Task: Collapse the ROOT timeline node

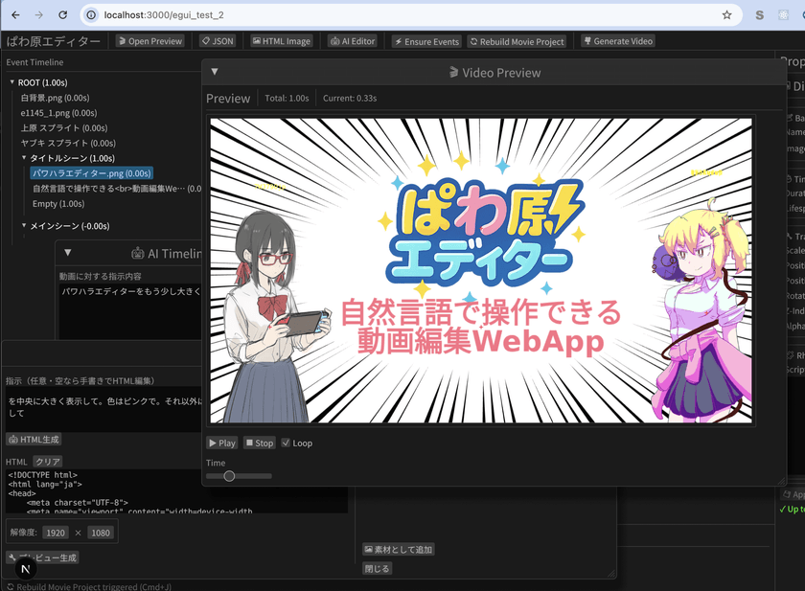Action: [12, 82]
